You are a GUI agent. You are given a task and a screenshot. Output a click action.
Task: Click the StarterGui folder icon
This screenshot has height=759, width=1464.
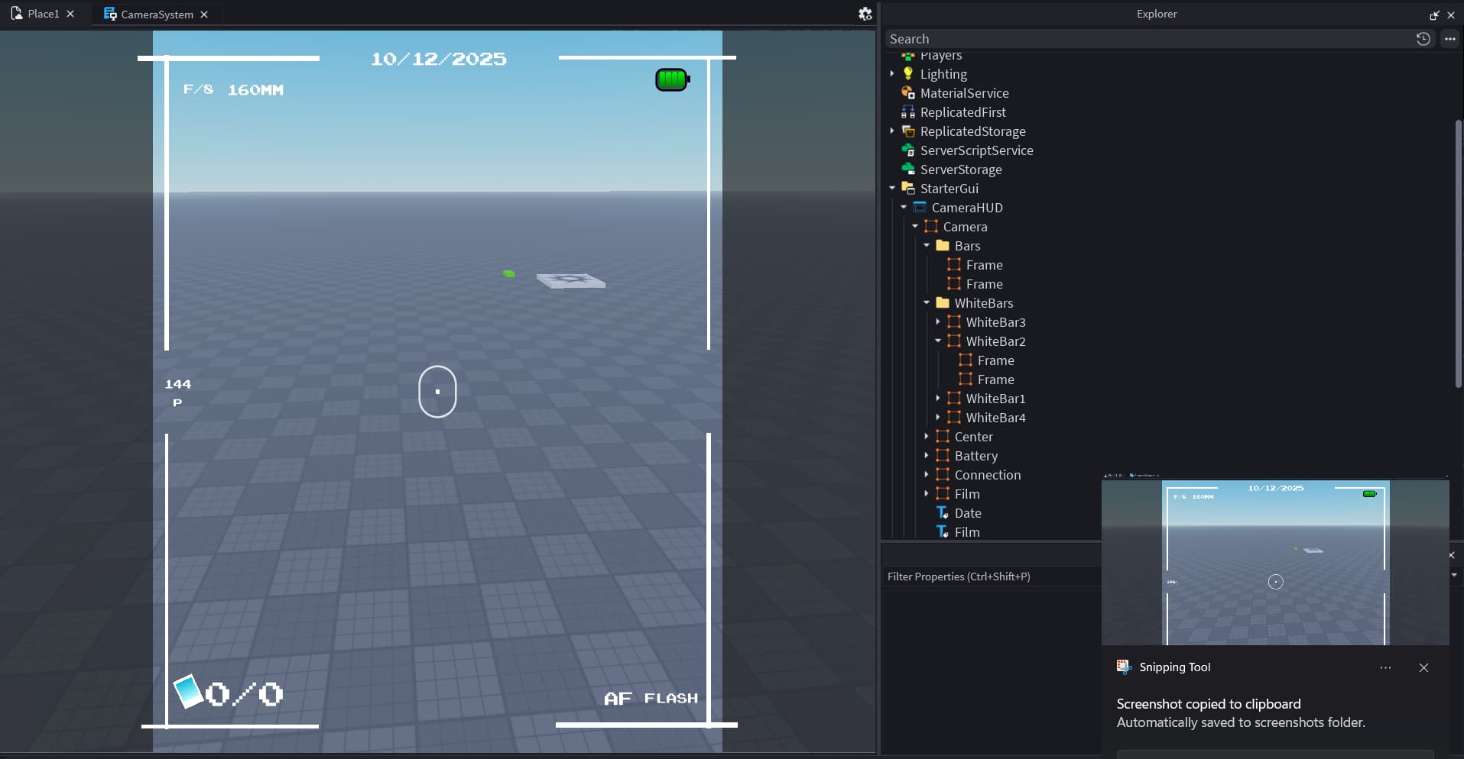point(908,188)
